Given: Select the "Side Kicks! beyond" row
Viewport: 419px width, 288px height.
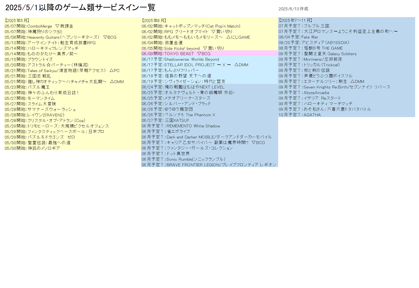Looking at the screenshot, I should [x=209, y=48].
